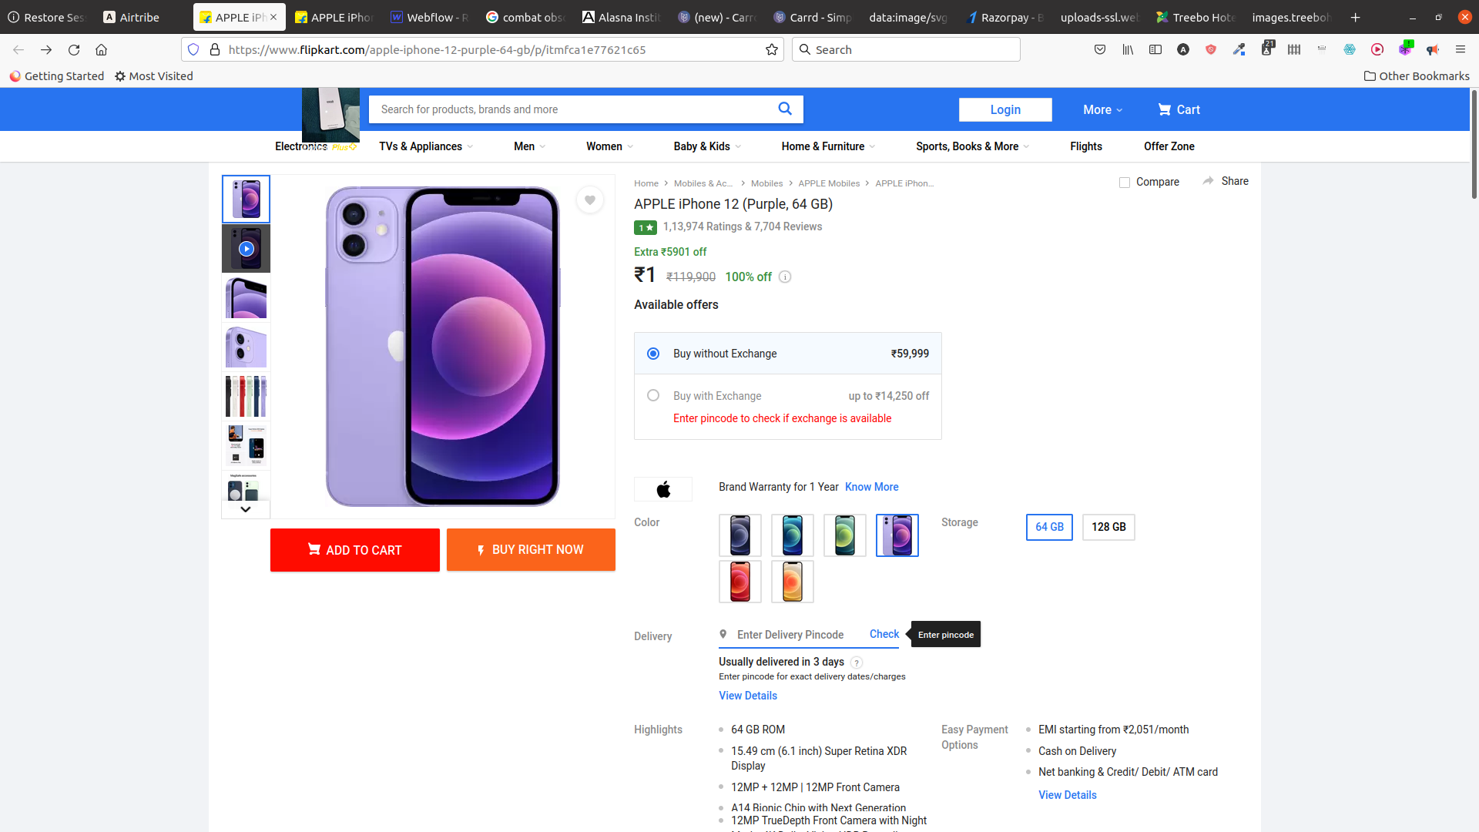Click the info icon beside 100% off

tap(785, 277)
